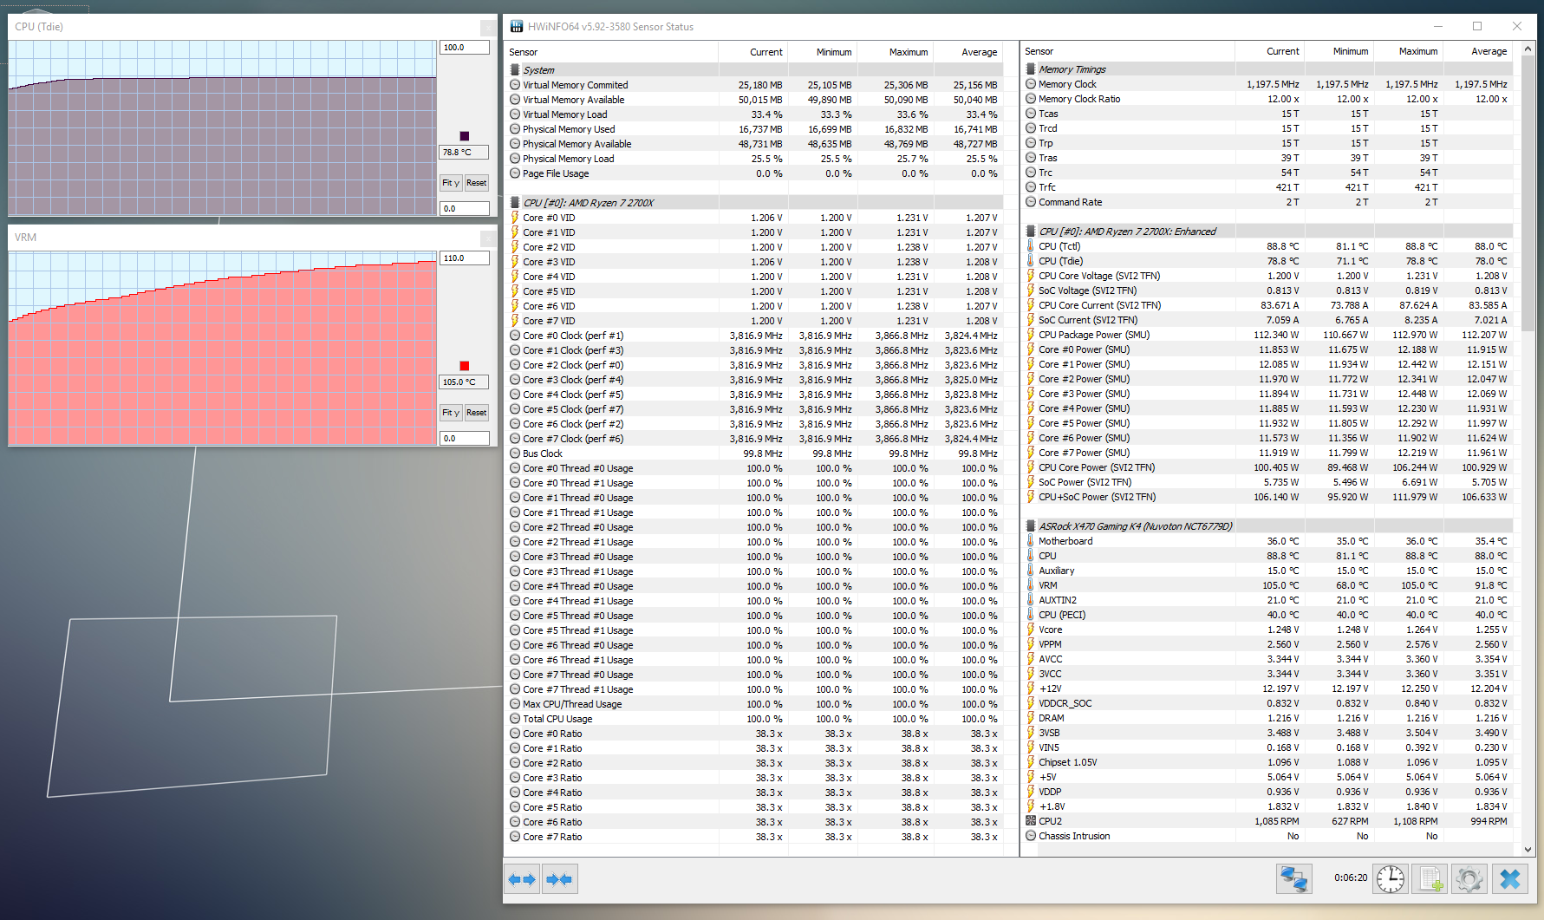Click the icon beside Core #7 Ratio
The image size is (1544, 920).
pyautogui.click(x=515, y=837)
